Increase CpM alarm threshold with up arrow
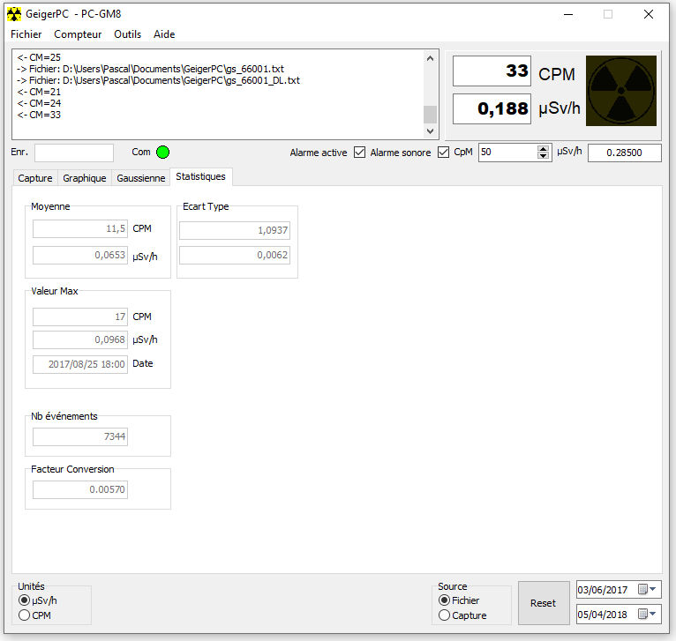Image resolution: width=676 pixels, height=641 pixels. tap(543, 148)
